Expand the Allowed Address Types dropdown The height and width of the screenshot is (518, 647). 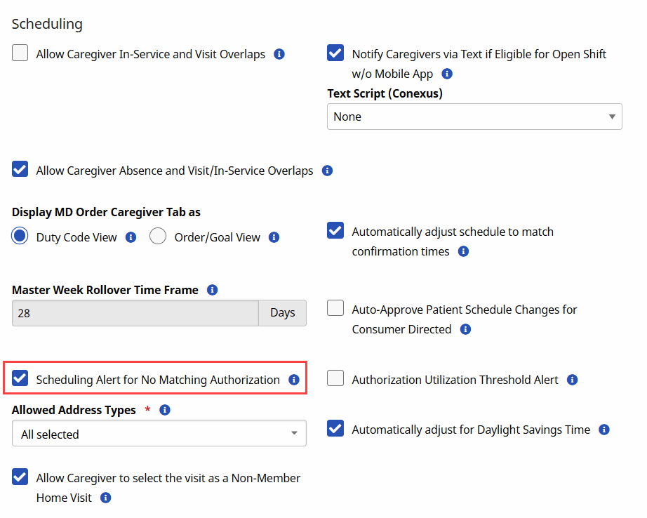click(159, 434)
